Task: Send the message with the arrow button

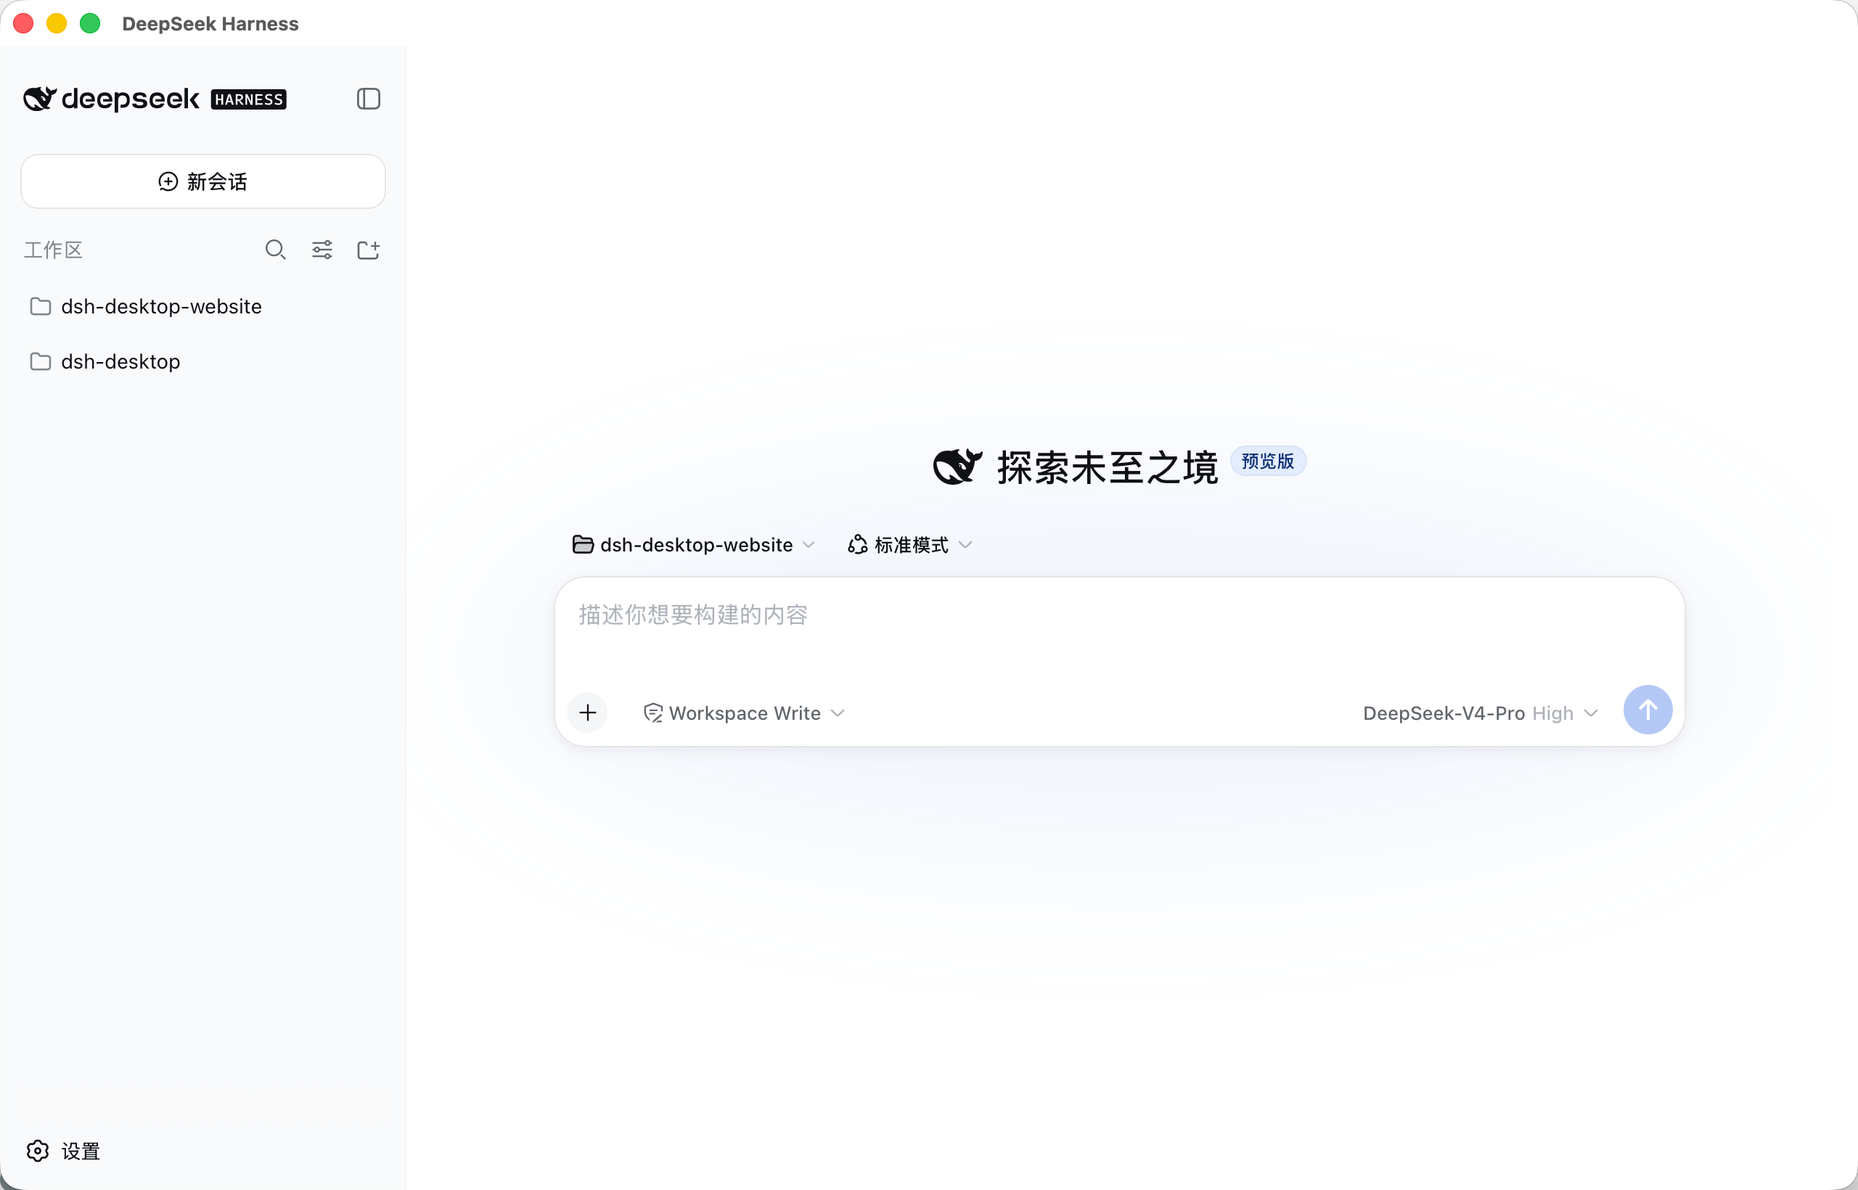Action: 1648,710
